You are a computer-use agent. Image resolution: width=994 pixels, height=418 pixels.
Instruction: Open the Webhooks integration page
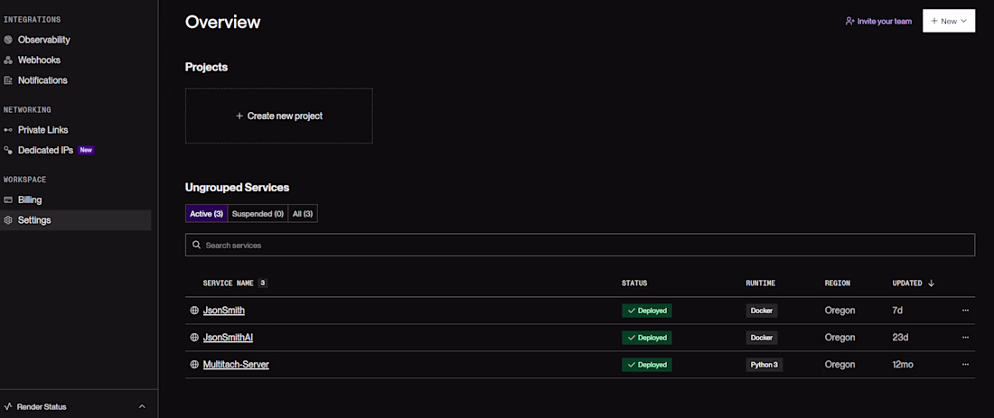click(x=32, y=60)
